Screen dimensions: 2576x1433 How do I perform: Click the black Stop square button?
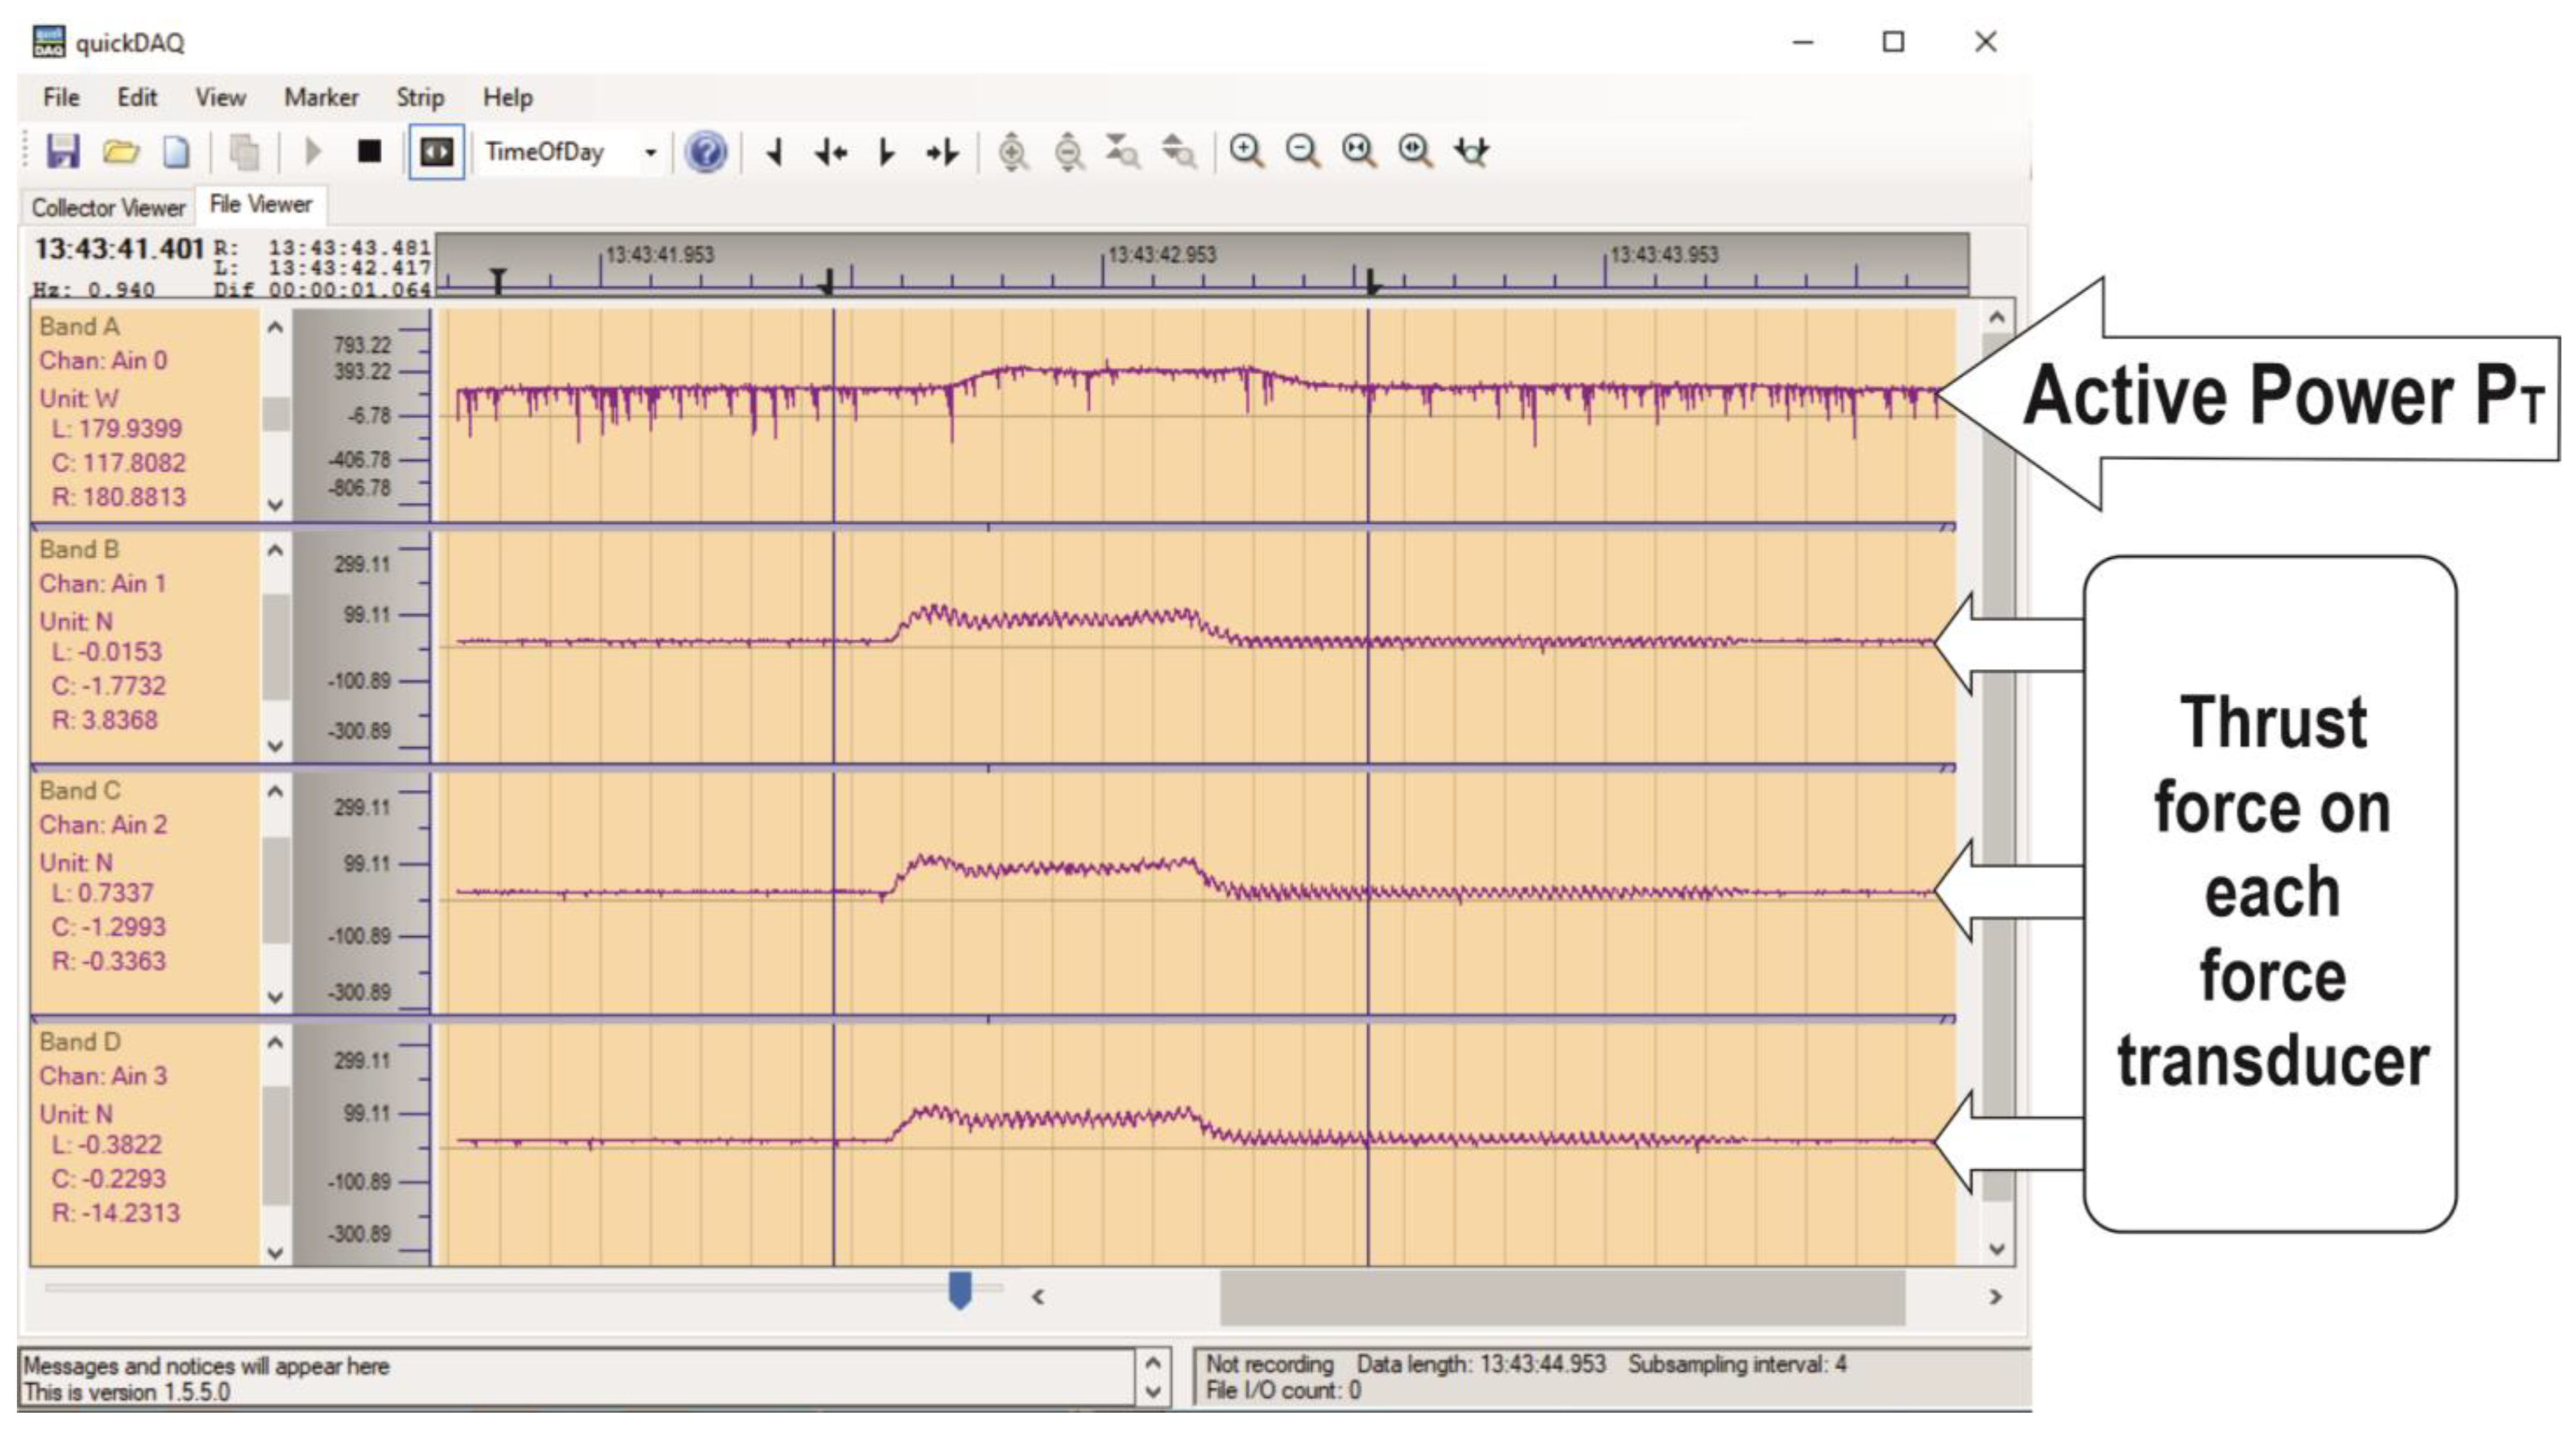pos(369,152)
